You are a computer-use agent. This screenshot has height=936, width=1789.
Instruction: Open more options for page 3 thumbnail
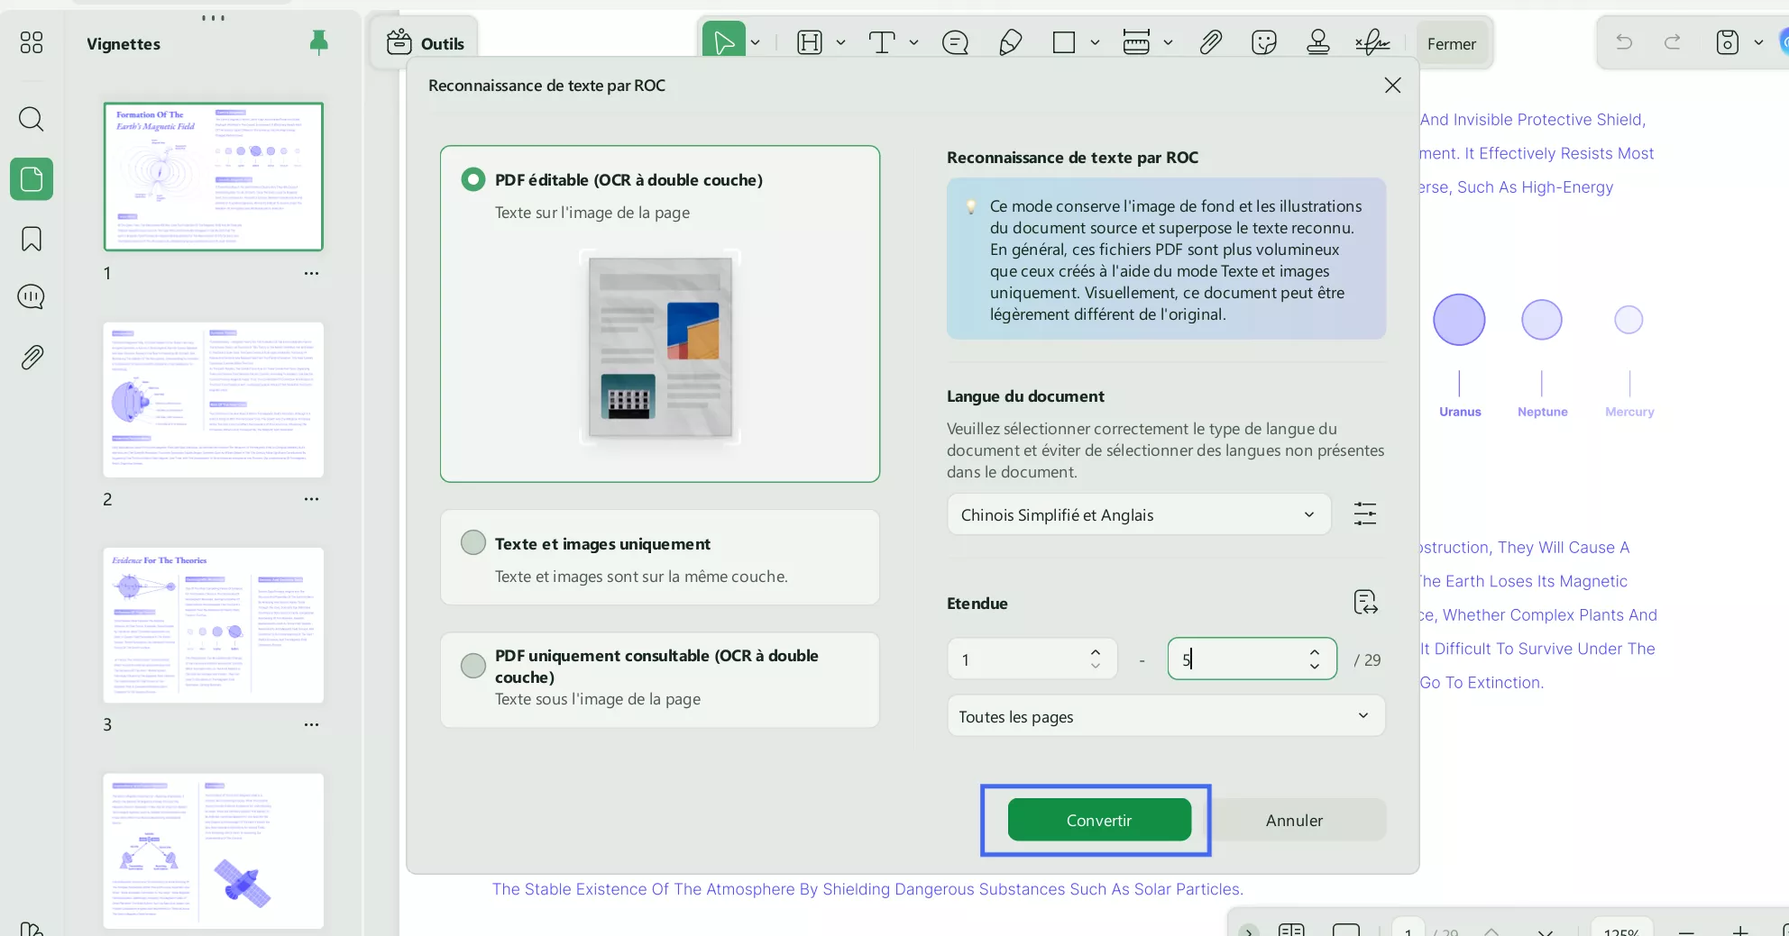pyautogui.click(x=311, y=724)
